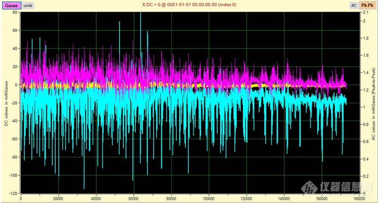Click left axis tick label 80
The image size is (378, 203).
(x=15, y=12)
